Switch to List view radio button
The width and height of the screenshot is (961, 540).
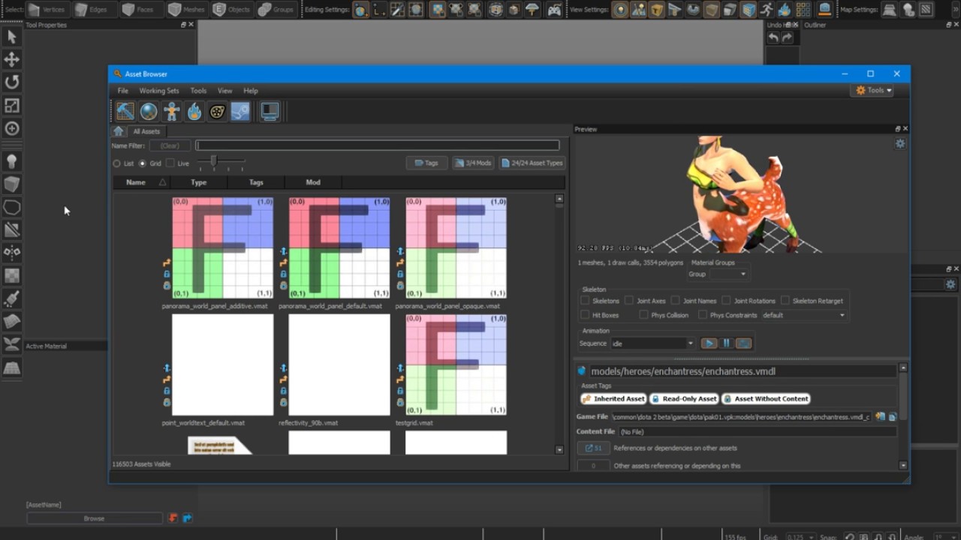[x=116, y=163]
